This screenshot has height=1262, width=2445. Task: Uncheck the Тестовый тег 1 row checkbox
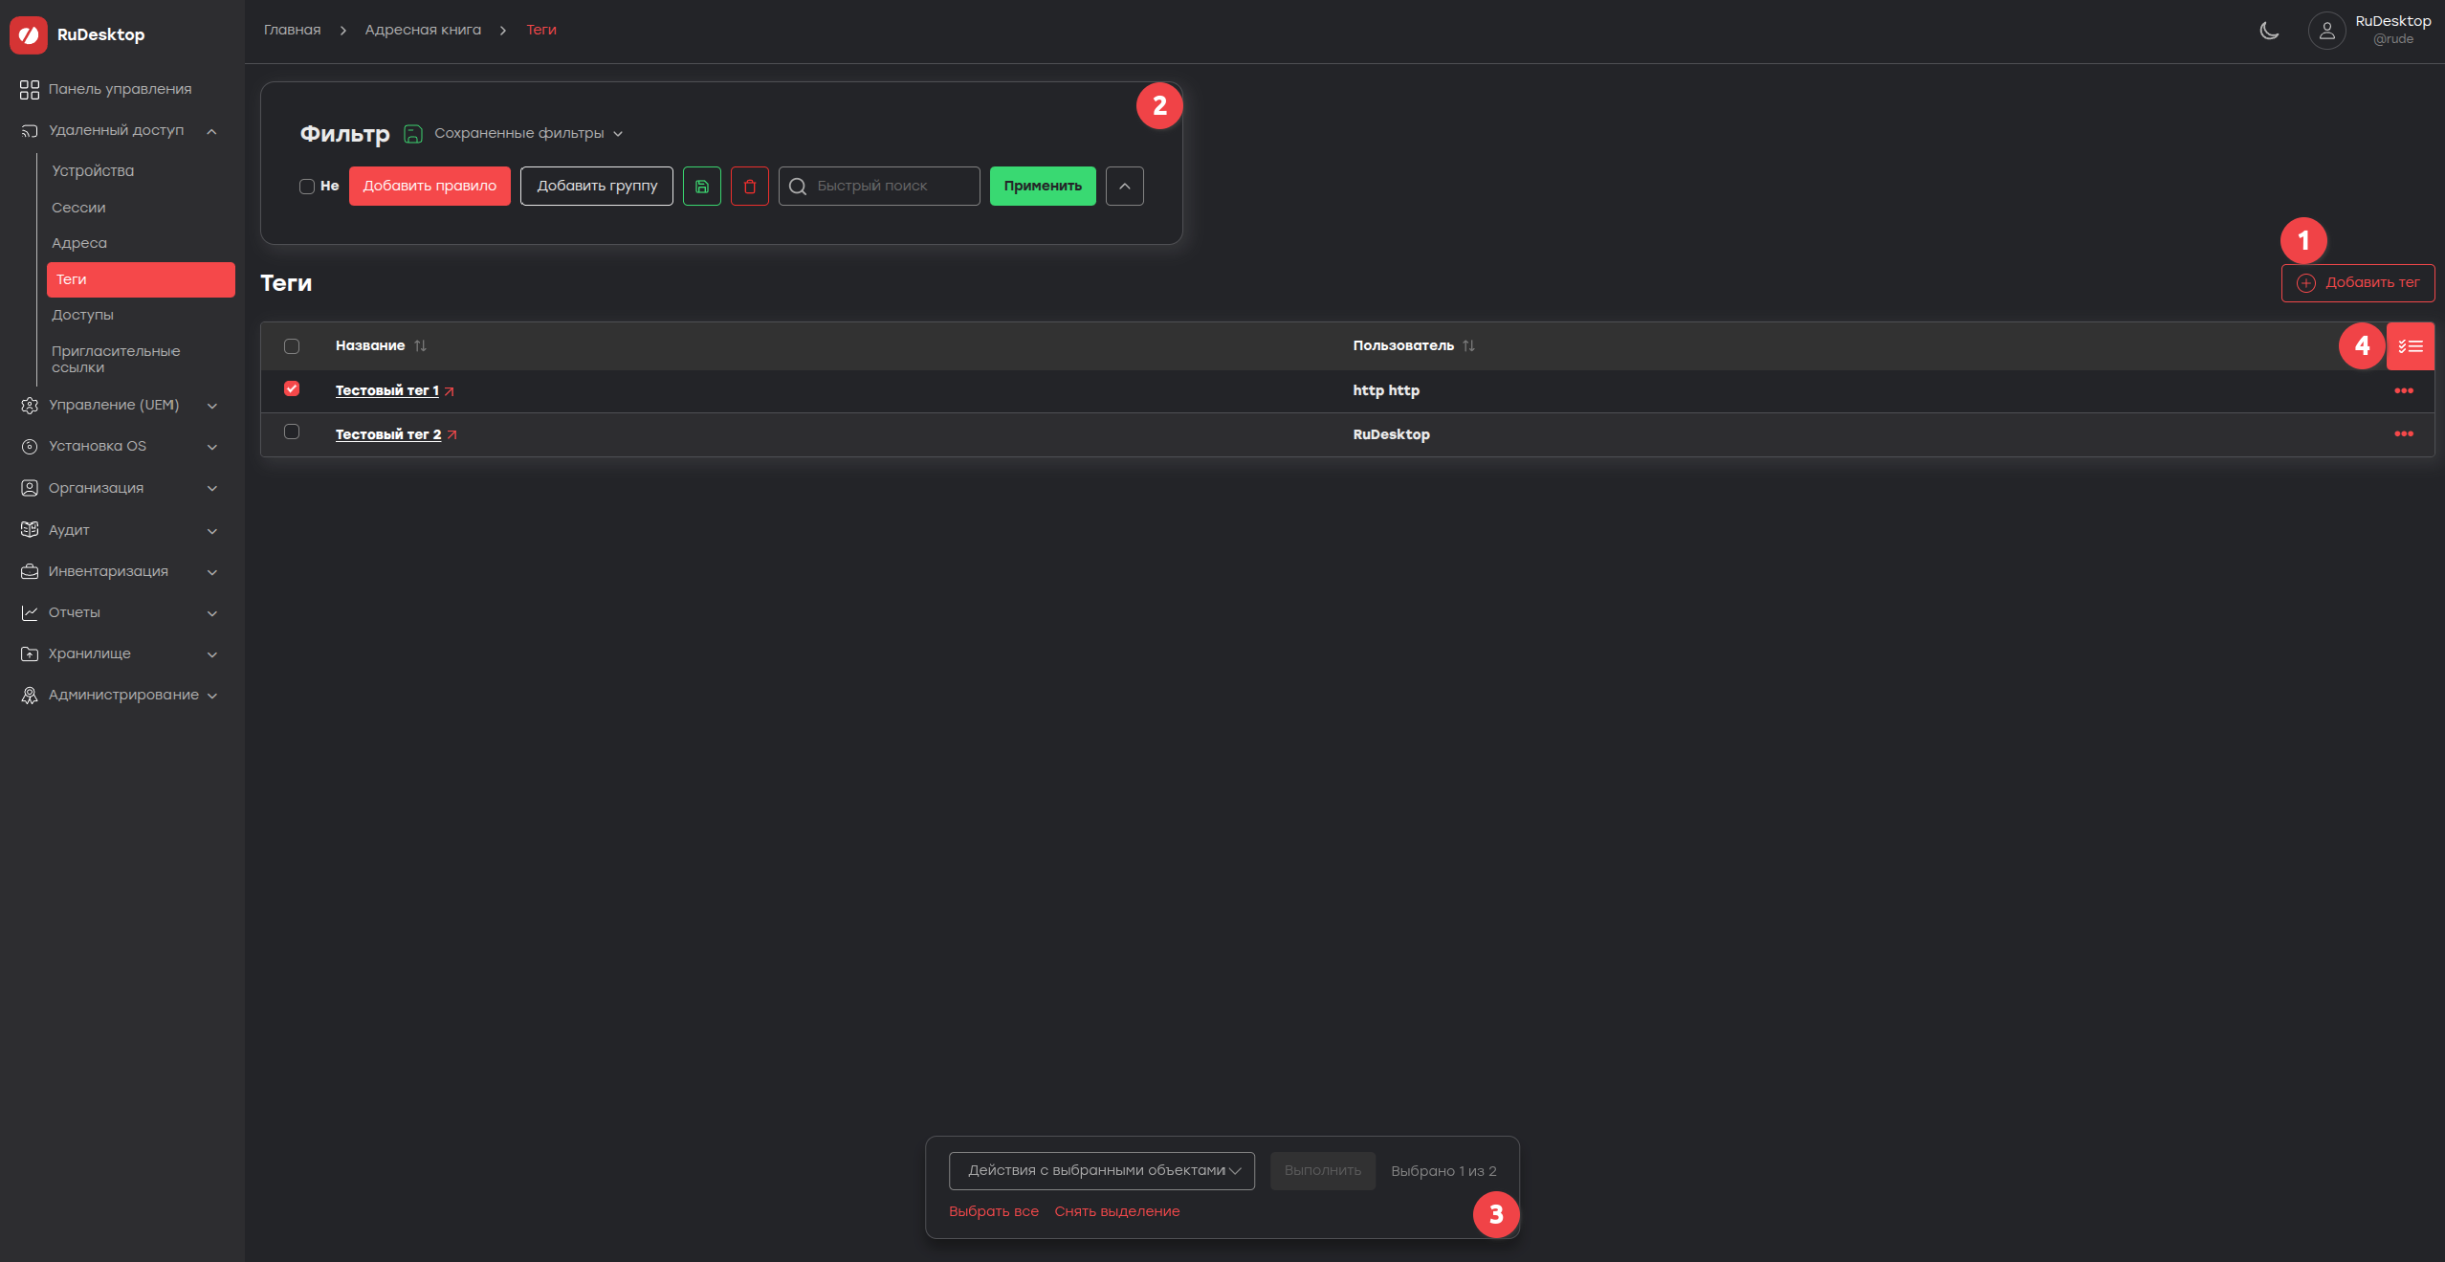click(292, 388)
